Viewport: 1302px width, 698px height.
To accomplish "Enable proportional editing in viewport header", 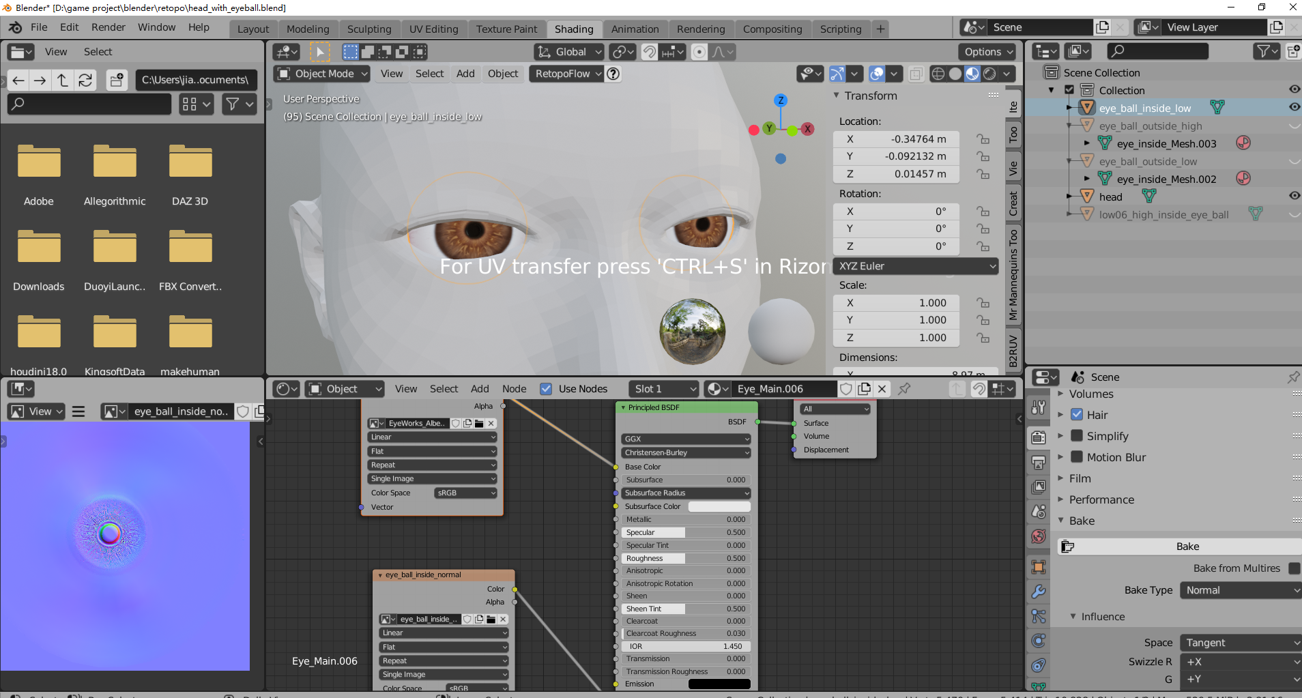I will point(699,52).
